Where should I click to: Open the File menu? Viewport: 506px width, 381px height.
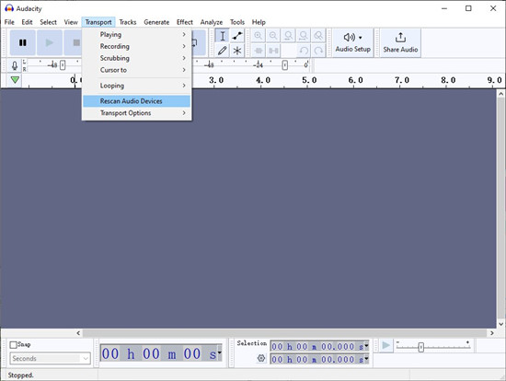(9, 22)
